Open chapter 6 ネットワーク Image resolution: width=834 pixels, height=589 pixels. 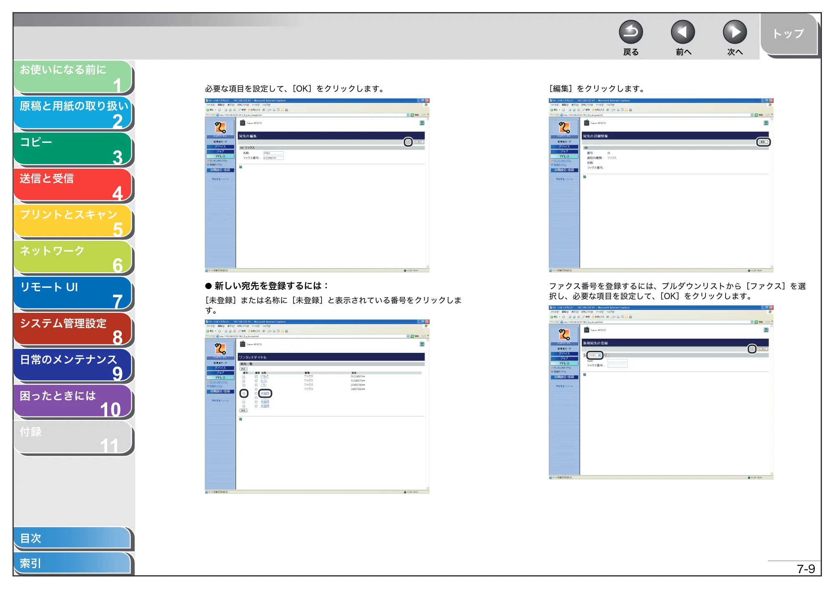[73, 257]
